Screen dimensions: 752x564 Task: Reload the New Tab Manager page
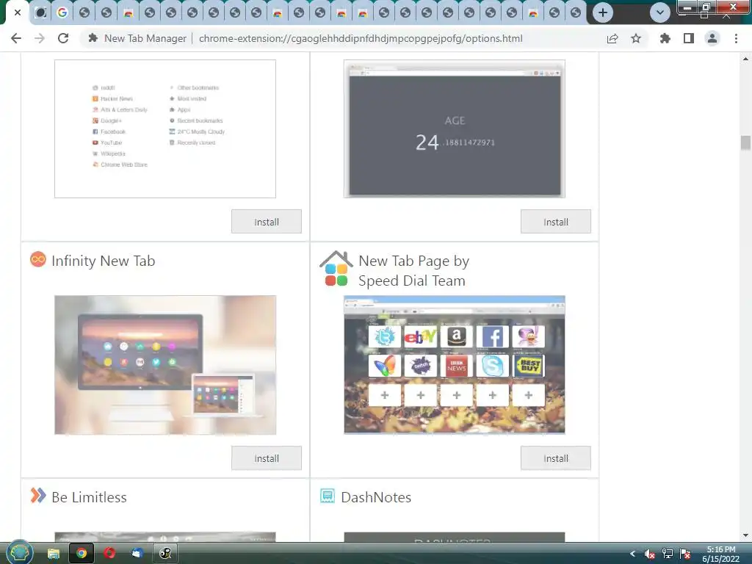63,38
